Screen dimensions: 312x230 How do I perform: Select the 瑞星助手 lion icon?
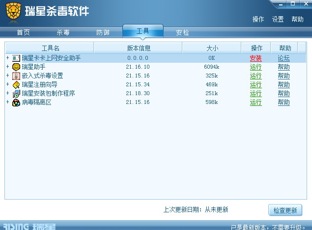coord(16,67)
